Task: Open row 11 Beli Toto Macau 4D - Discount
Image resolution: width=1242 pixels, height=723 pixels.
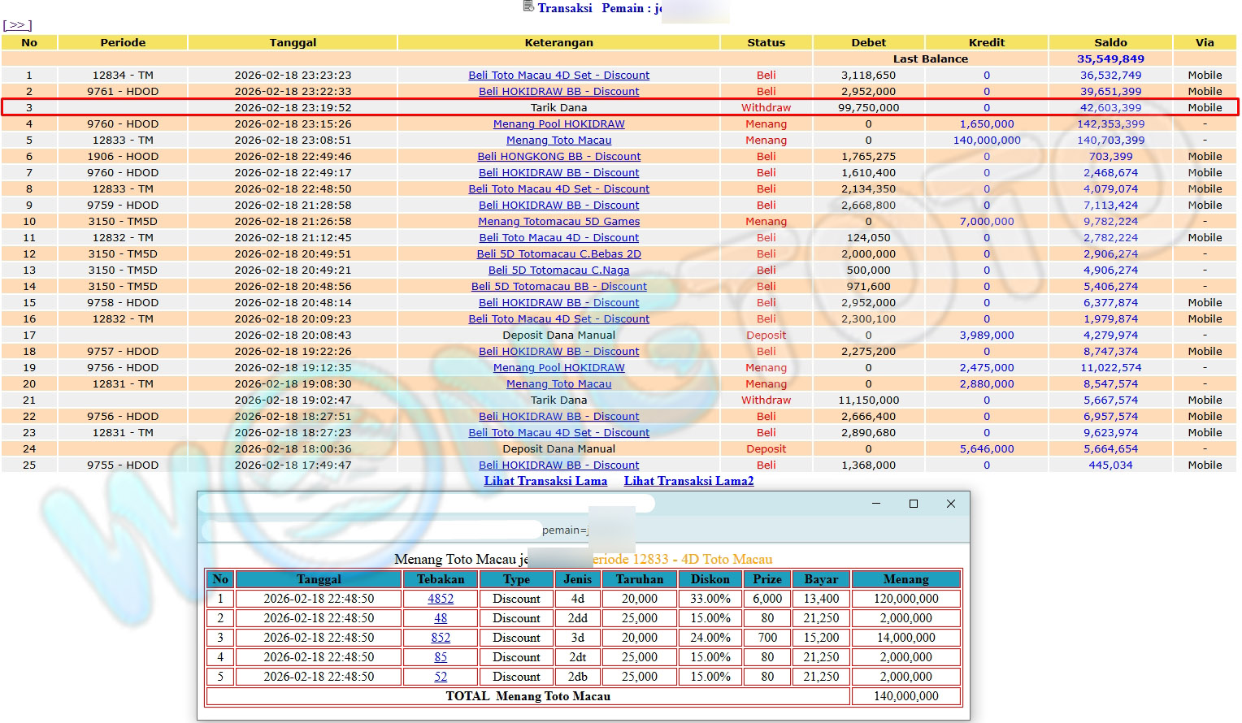Action: pos(558,237)
